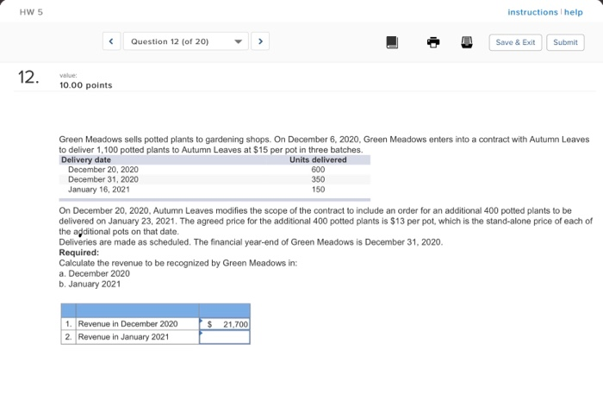The width and height of the screenshot is (603, 406).
Task: Click the large question number '12.'
Action: (28, 78)
